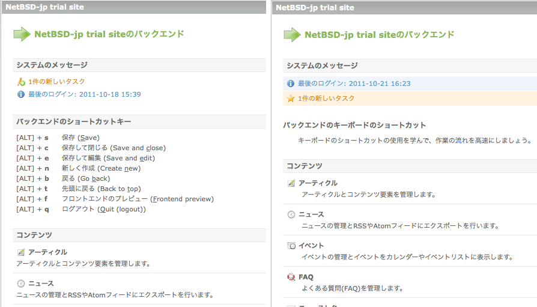Click the last login text 2011-10-18 15:39
The width and height of the screenshot is (537, 307).
[x=84, y=94]
